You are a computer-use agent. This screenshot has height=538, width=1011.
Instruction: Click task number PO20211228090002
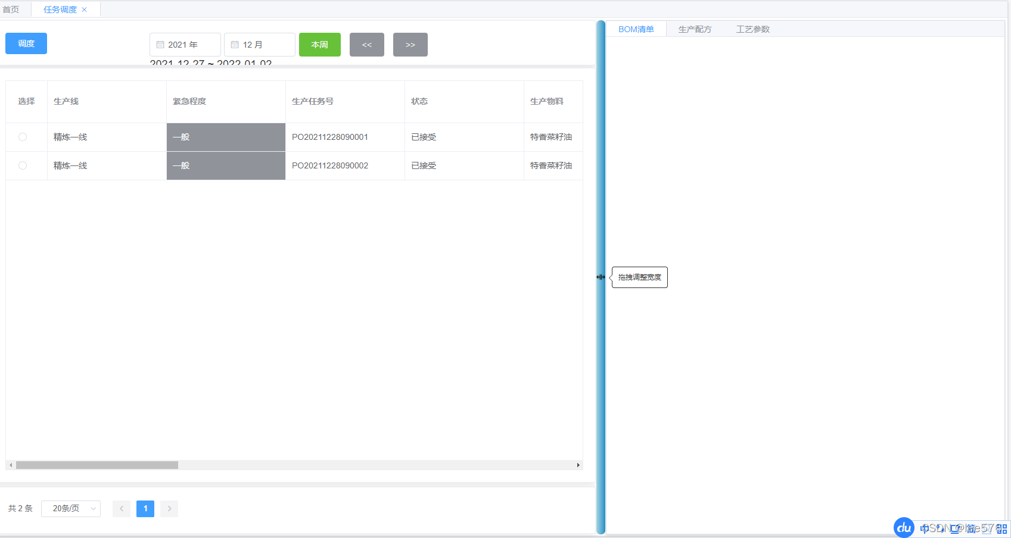330,165
